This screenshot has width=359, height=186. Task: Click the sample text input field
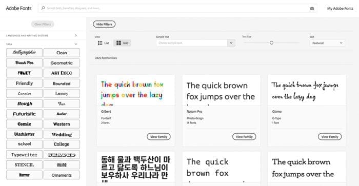(x=192, y=43)
